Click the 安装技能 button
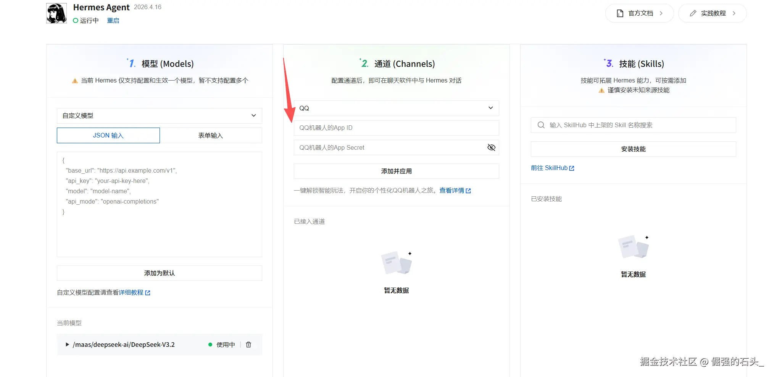The height and width of the screenshot is (377, 774). tap(633, 149)
